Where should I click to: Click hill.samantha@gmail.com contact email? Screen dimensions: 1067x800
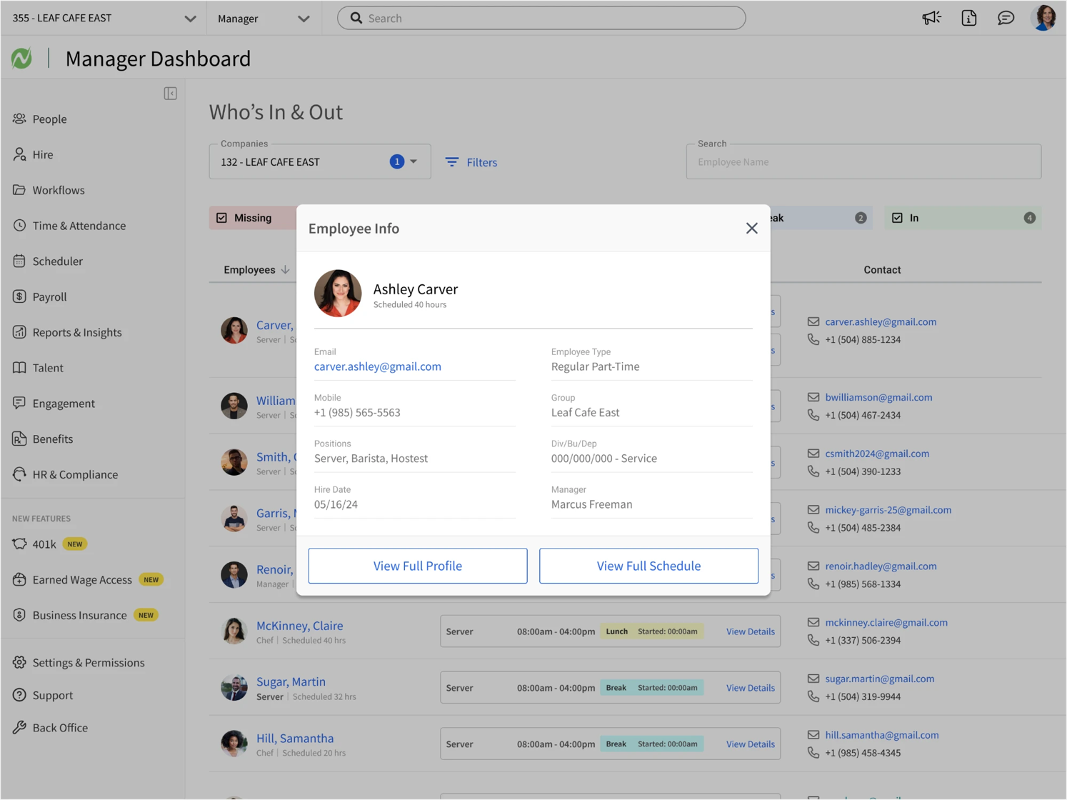click(882, 735)
